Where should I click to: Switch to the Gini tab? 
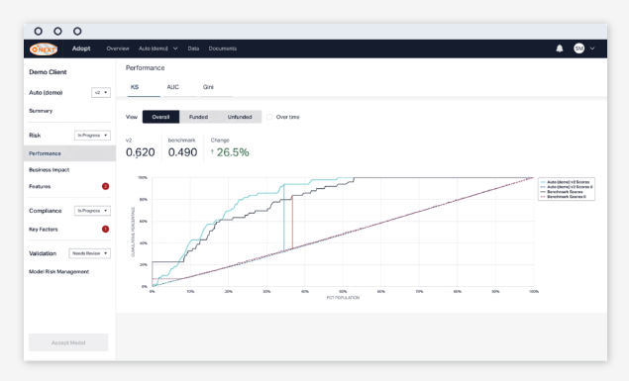pos(208,87)
